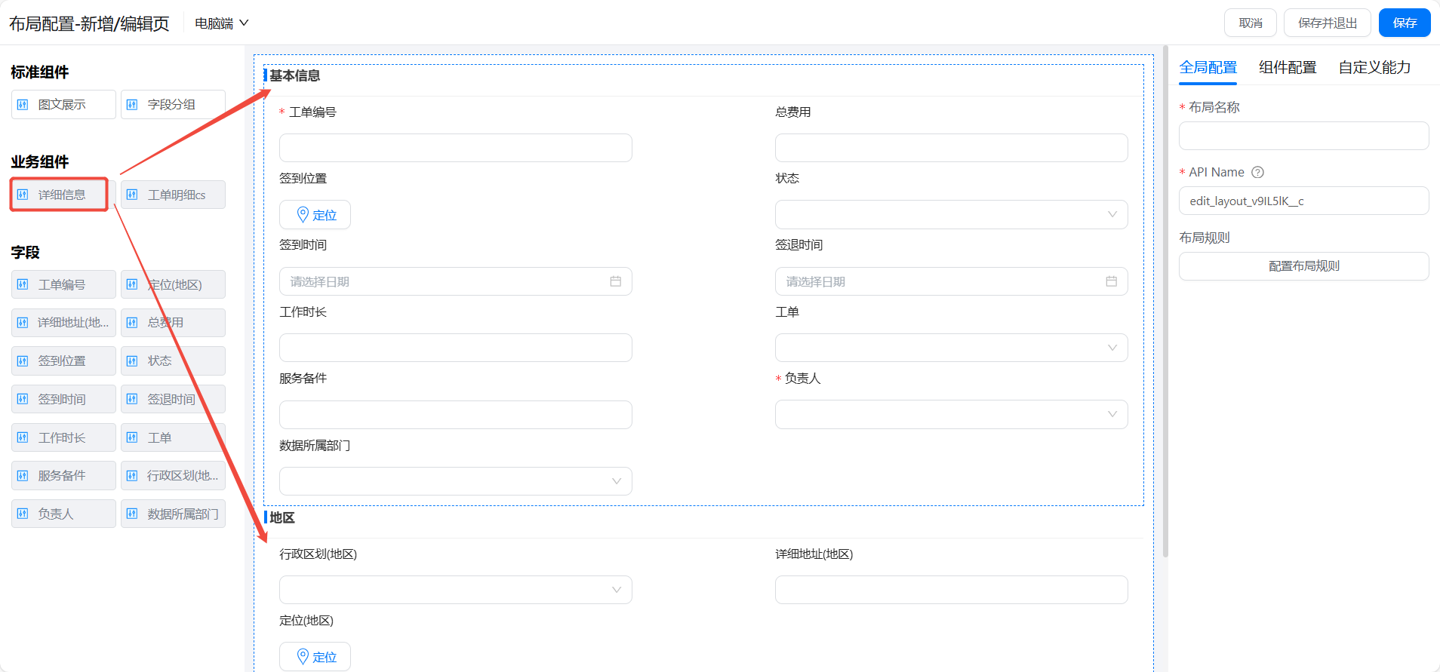Click the icon on 字段分组 component
Viewport: 1440px width, 672px height.
132,105
